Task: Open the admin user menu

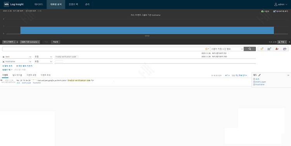Action: [281, 4]
